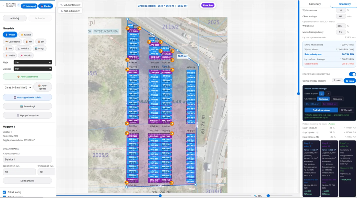This screenshot has width=357, height=198.
Task: Toggle the Etapowanie inwestycji switch
Action: pos(352,74)
